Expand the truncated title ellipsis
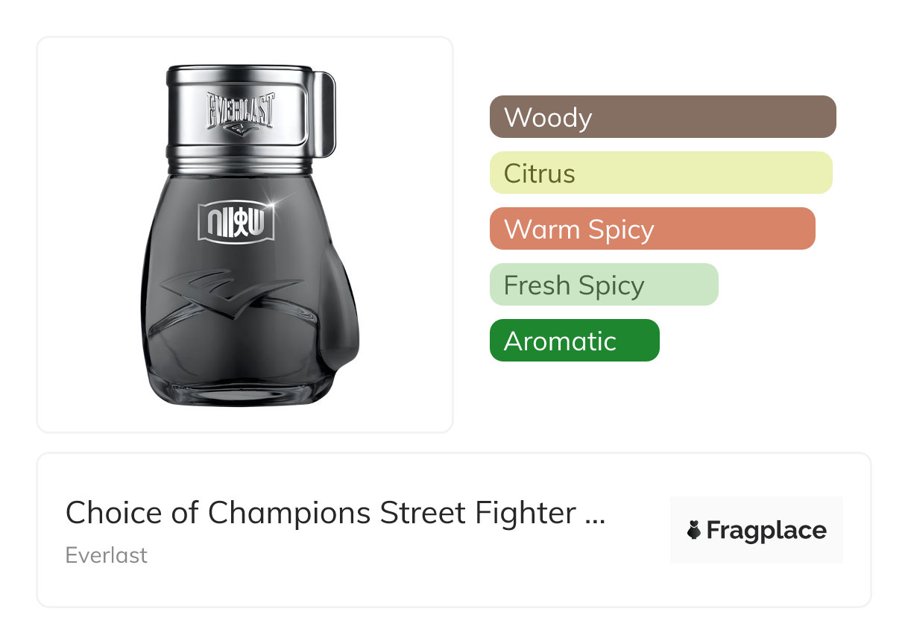Screen dimensions: 908x644 595,514
